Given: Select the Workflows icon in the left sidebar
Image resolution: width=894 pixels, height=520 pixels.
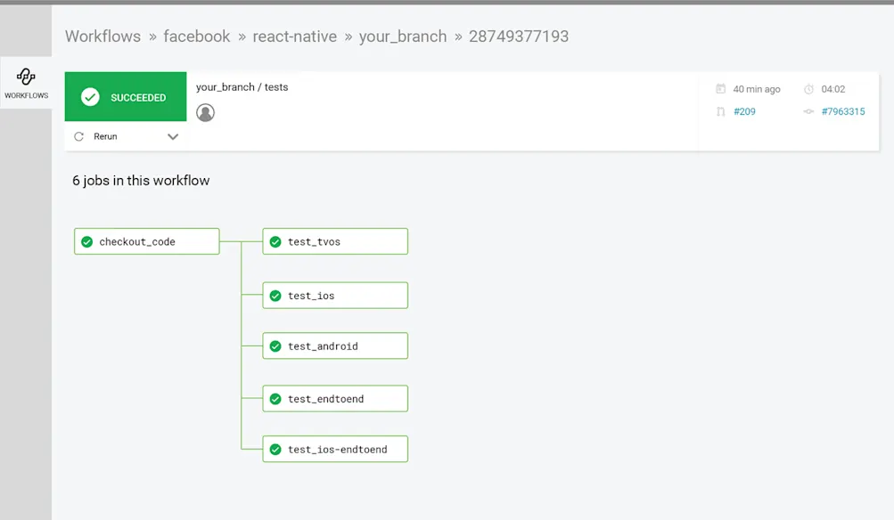Looking at the screenshot, I should [x=26, y=78].
